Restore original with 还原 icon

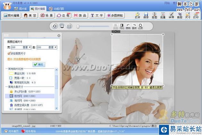click(140, 26)
